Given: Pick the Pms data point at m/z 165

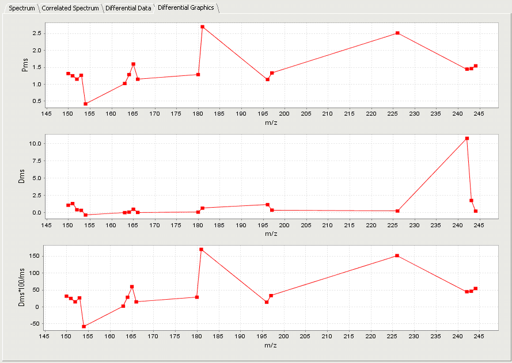Looking at the screenshot, I should [x=133, y=64].
